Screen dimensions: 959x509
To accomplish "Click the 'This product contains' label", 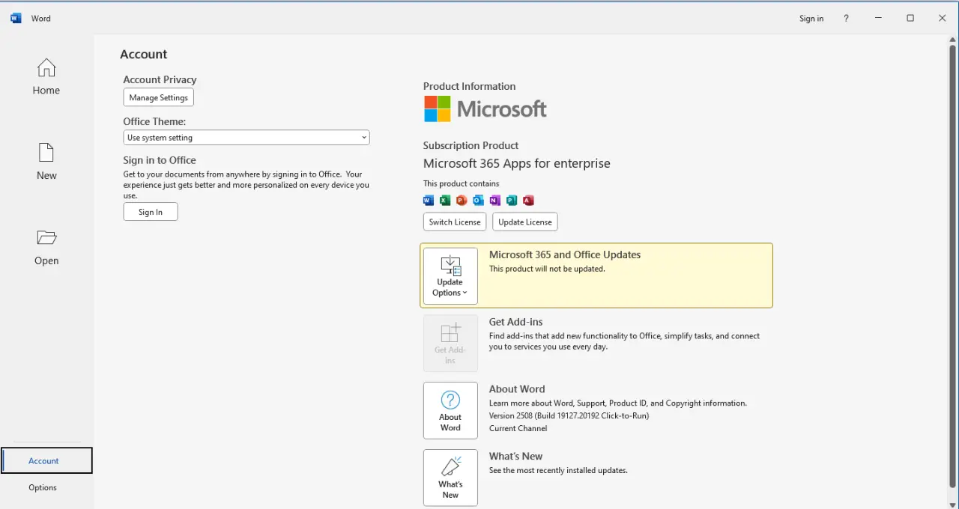I will click(x=461, y=183).
